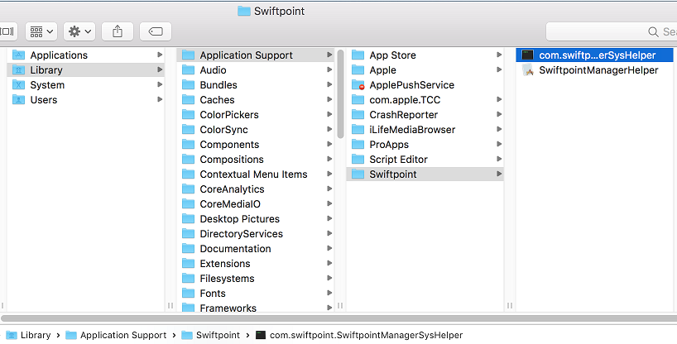This screenshot has width=677, height=344.
Task: Select the Swiftpoint folder in third column
Action: pyautogui.click(x=425, y=174)
